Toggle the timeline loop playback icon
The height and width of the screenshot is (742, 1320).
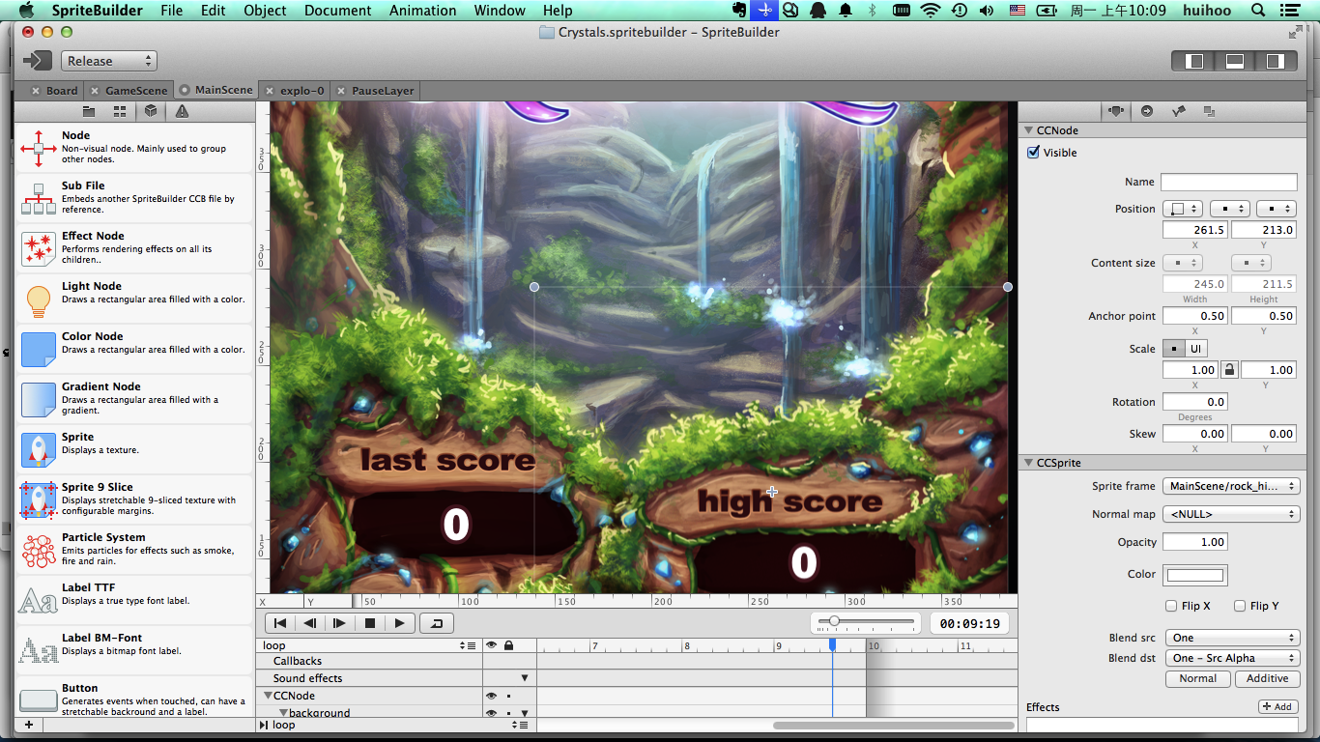pos(436,623)
